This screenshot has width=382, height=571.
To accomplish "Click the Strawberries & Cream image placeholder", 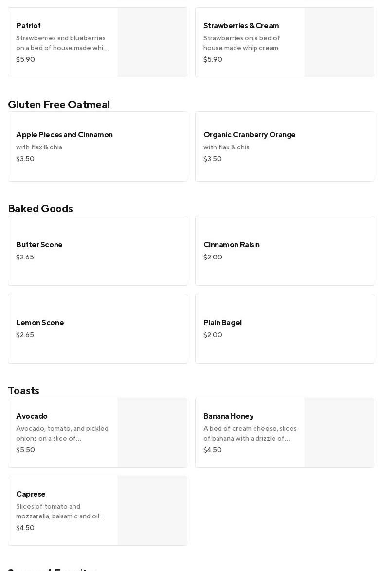I will [339, 42].
